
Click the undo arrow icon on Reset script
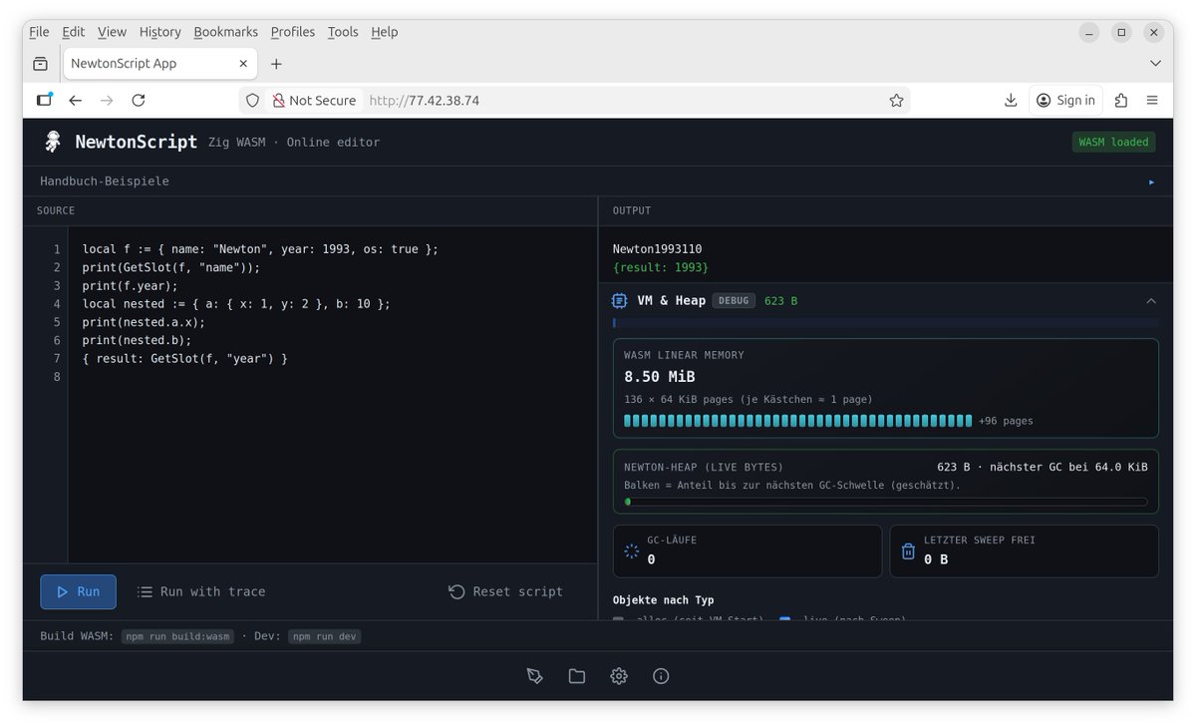(456, 591)
